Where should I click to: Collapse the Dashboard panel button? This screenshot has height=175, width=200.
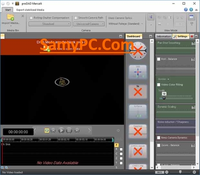click(x=151, y=36)
